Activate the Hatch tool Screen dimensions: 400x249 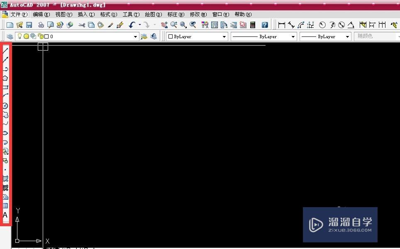coord(5,178)
